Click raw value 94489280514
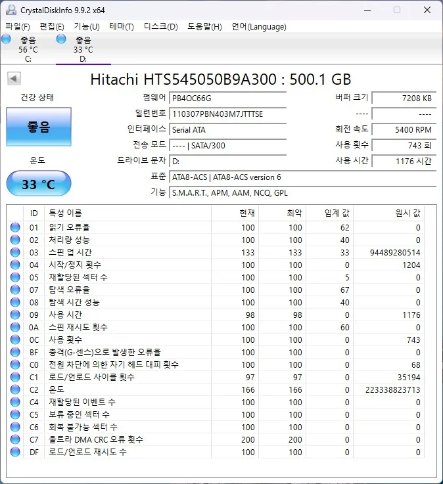 (395, 252)
